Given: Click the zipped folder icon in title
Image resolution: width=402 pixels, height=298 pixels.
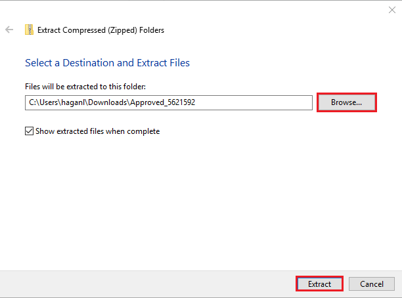Looking at the screenshot, I should tap(29, 30).
